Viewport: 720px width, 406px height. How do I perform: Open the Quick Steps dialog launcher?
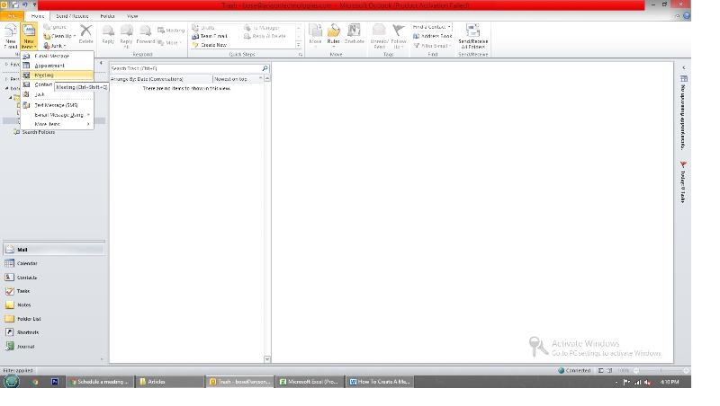(301, 55)
